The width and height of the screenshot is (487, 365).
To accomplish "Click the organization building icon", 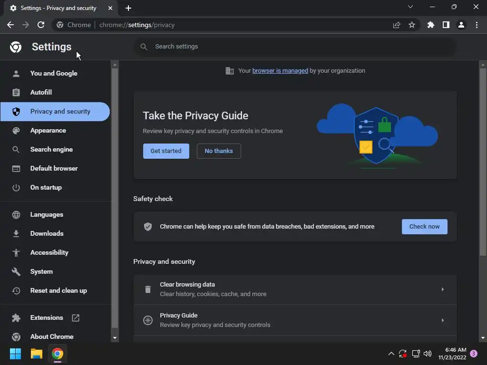I will coord(230,71).
